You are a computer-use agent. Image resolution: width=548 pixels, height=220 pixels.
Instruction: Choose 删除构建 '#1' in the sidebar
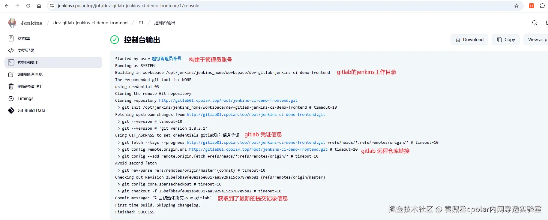[x=53, y=86]
